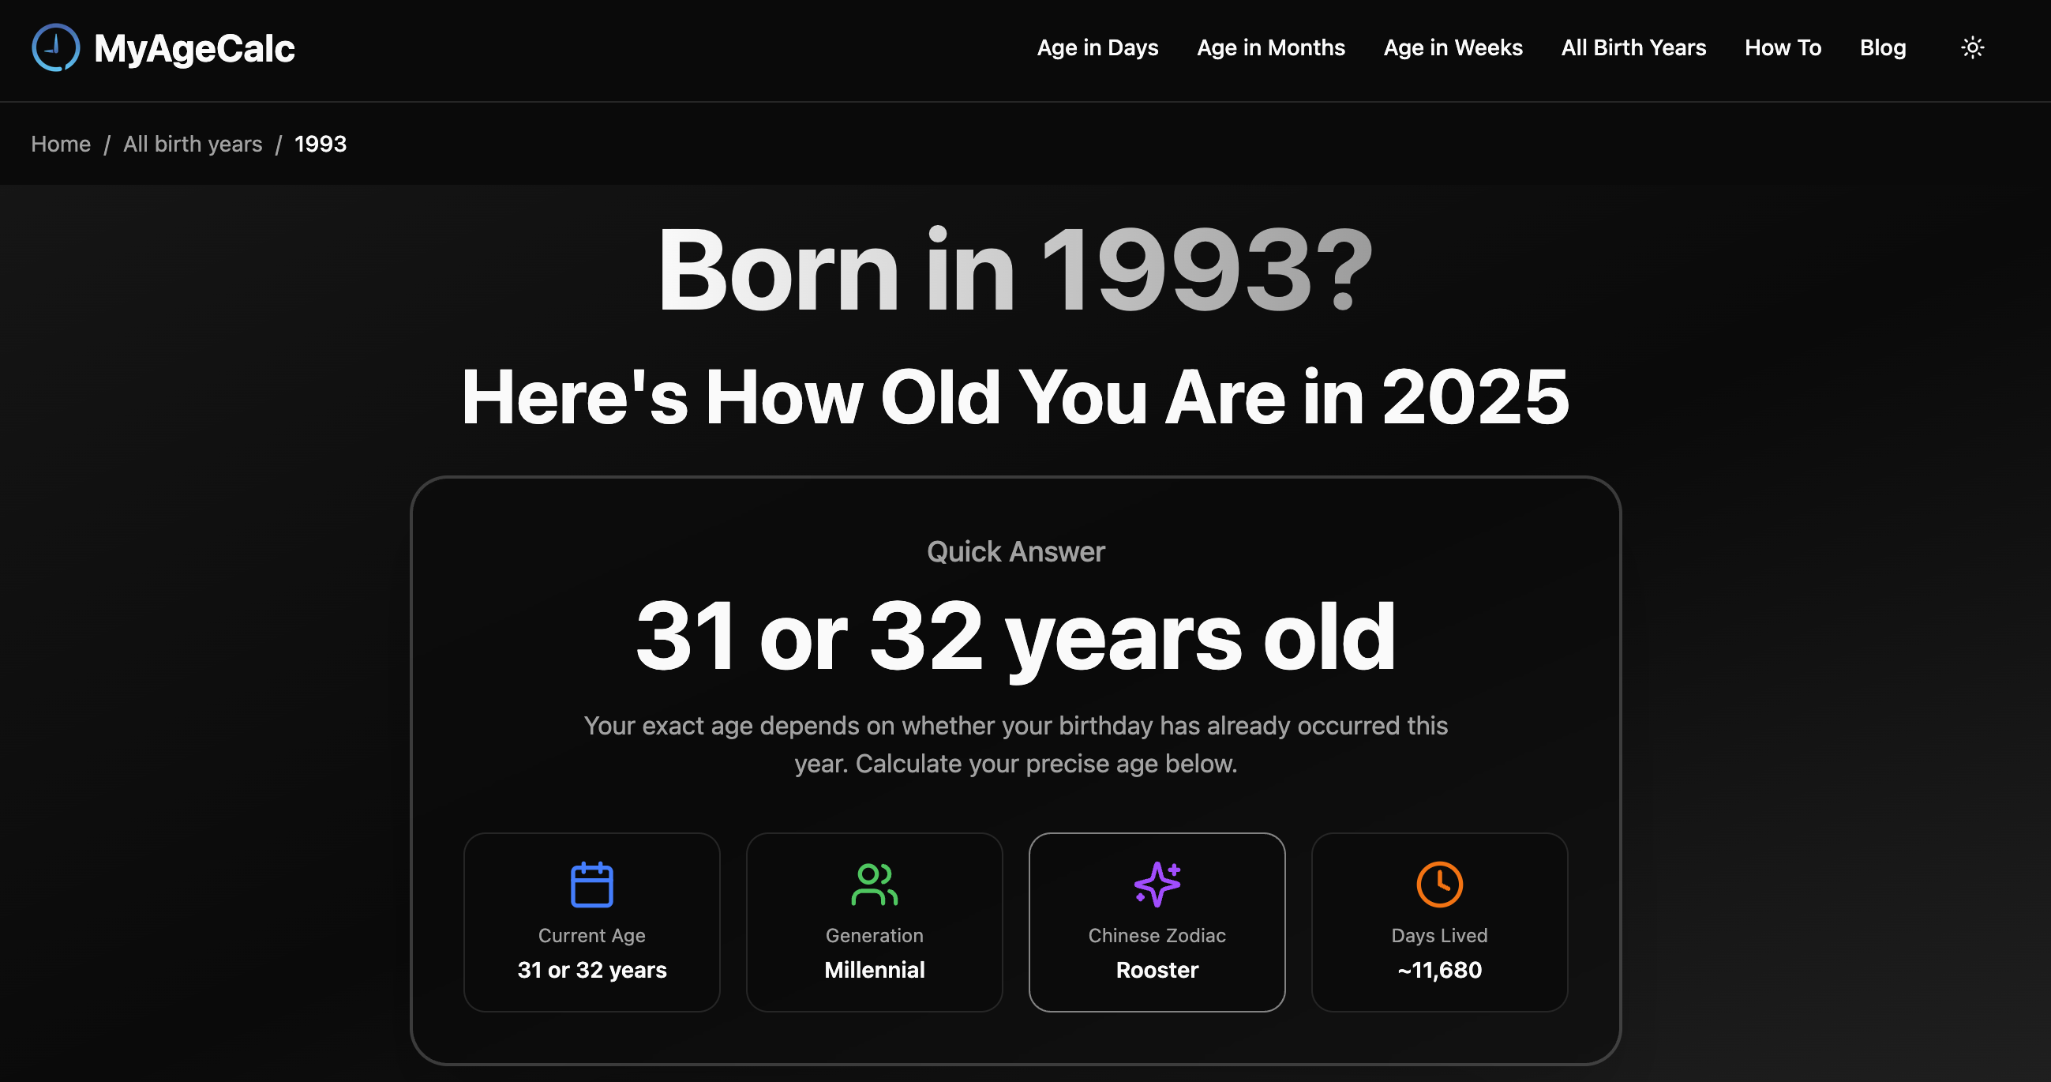The height and width of the screenshot is (1082, 2051).
Task: Click All birth years in the breadcrumb
Action: (192, 144)
